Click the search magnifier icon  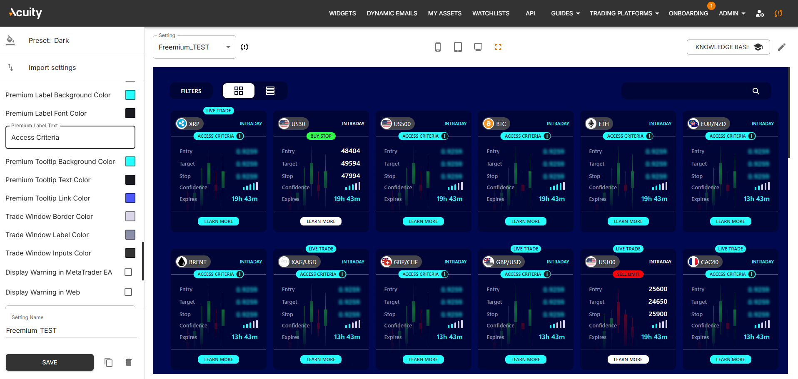coord(756,91)
